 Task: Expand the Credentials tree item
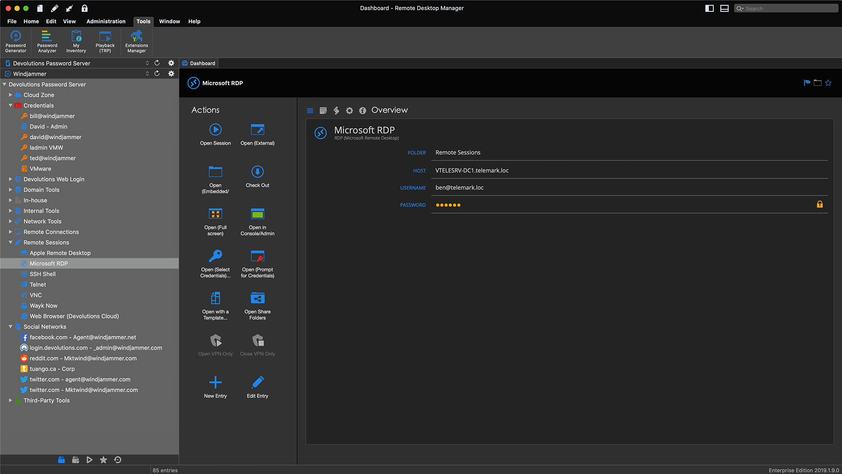click(x=11, y=105)
